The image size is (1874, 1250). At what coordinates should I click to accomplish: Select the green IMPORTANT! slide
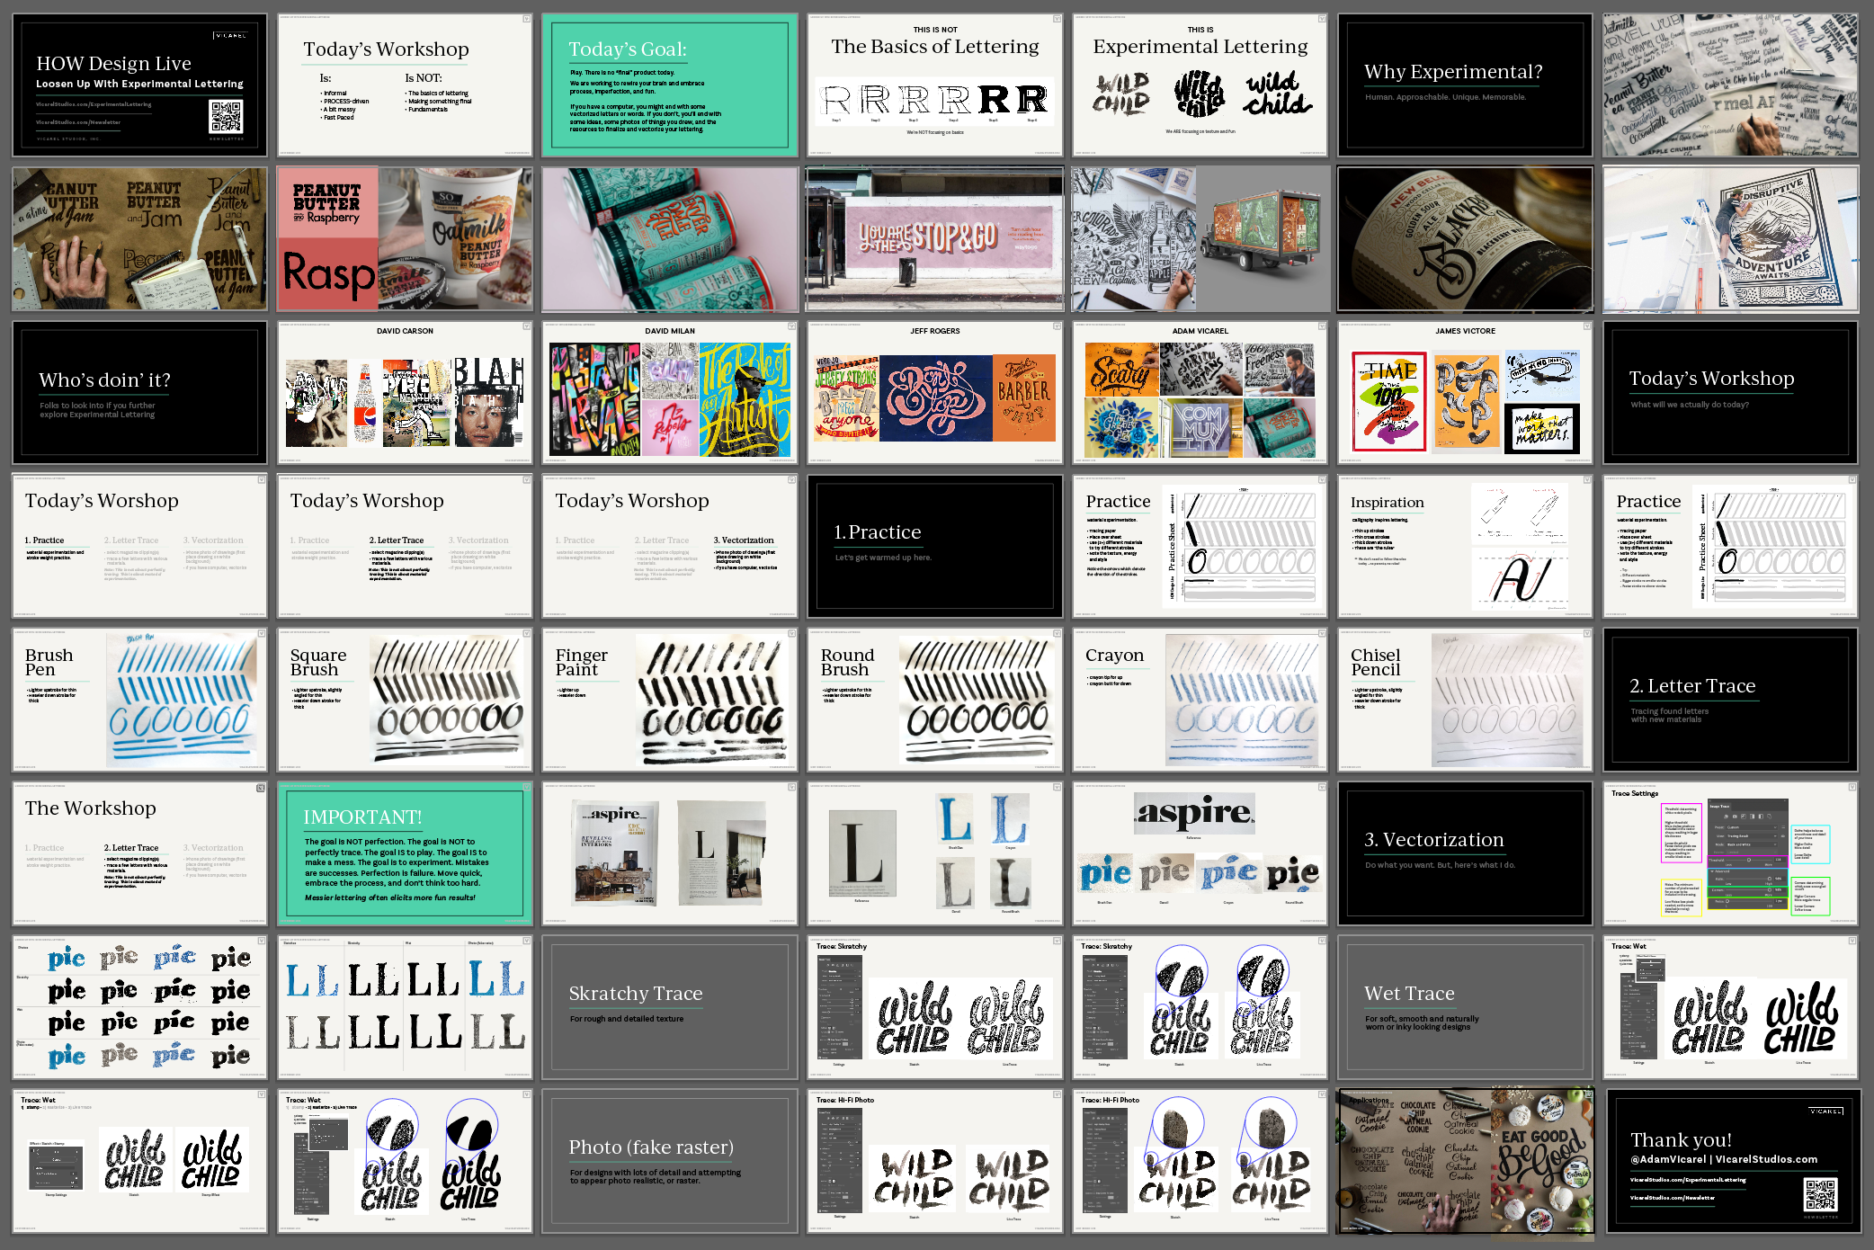405,853
